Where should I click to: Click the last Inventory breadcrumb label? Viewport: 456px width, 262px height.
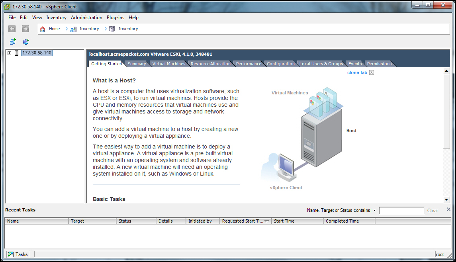pyautogui.click(x=128, y=29)
